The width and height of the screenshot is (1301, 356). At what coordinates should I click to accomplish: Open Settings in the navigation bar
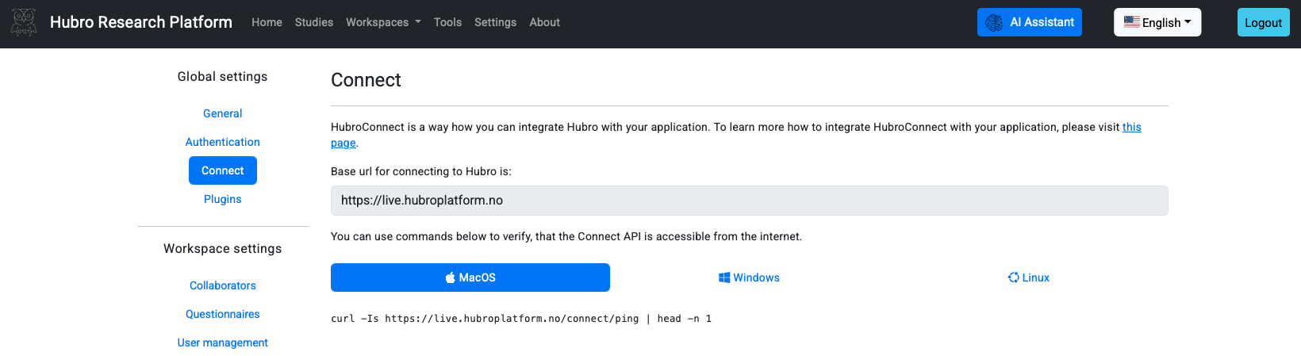495,22
